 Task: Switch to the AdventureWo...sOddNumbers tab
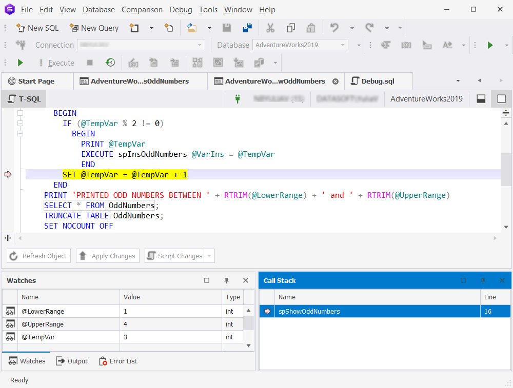point(140,81)
